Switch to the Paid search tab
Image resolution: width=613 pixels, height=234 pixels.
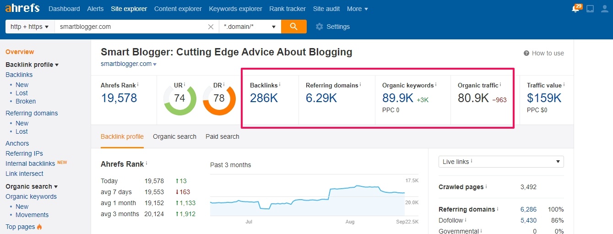pyautogui.click(x=222, y=136)
